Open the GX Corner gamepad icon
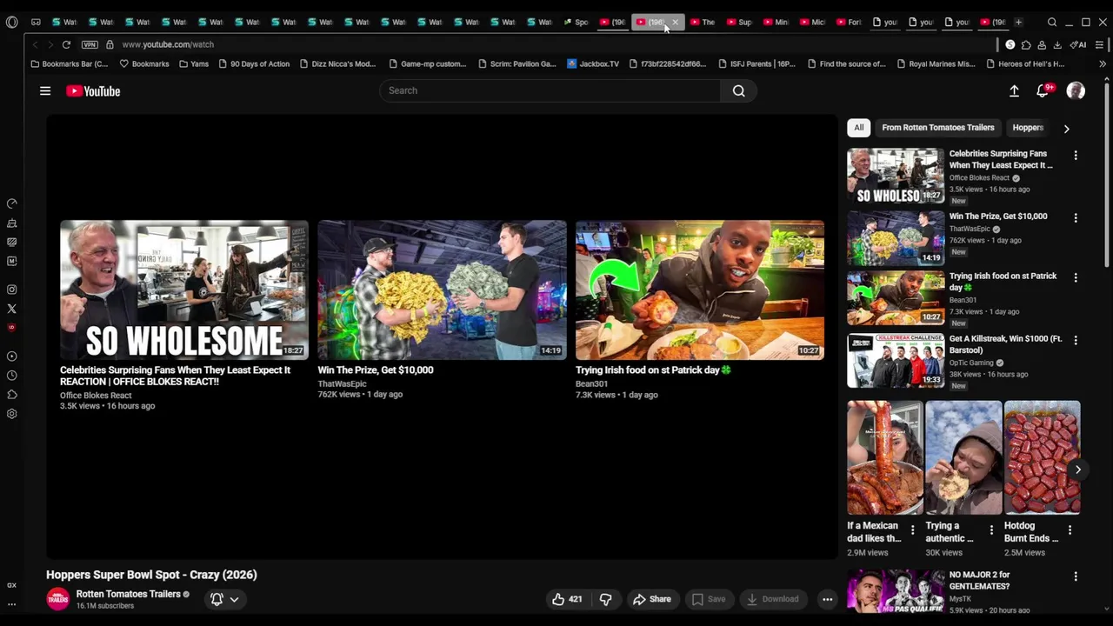The image size is (1113, 626). 36,22
